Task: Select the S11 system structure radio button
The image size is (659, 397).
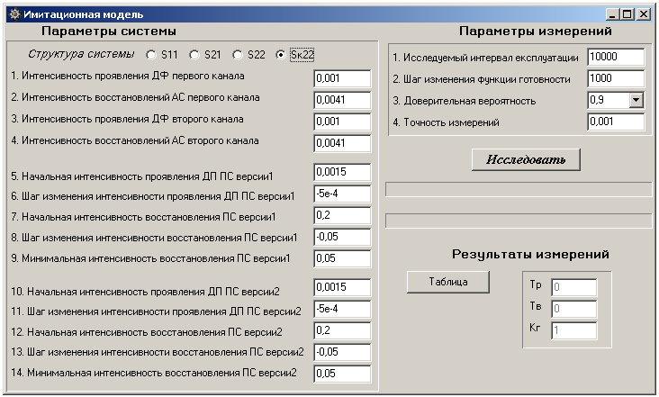Action: [x=151, y=55]
